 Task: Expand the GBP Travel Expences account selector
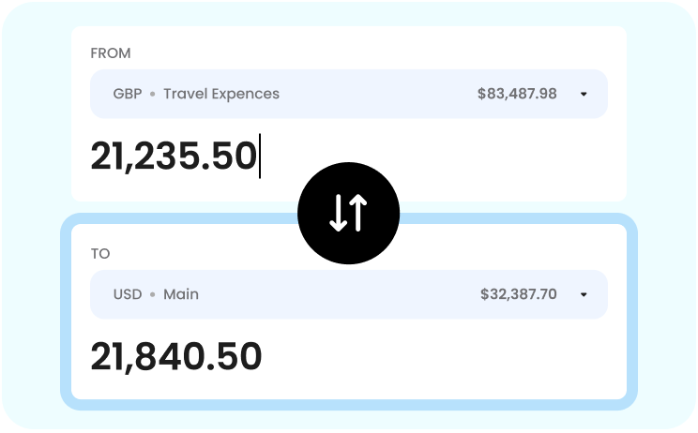click(349, 94)
